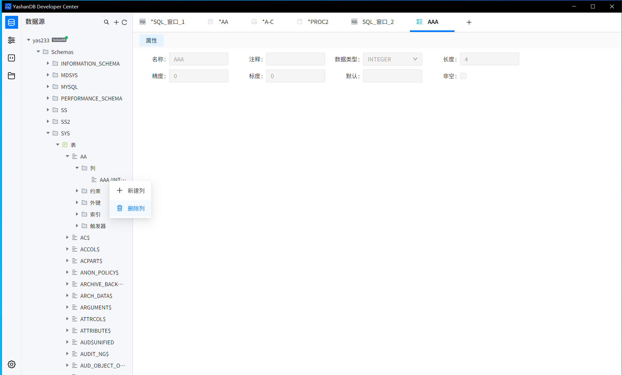622x375 pixels.
Task: Select the PERFORMANCE_SCHEMA tree item
Action: [x=91, y=99]
